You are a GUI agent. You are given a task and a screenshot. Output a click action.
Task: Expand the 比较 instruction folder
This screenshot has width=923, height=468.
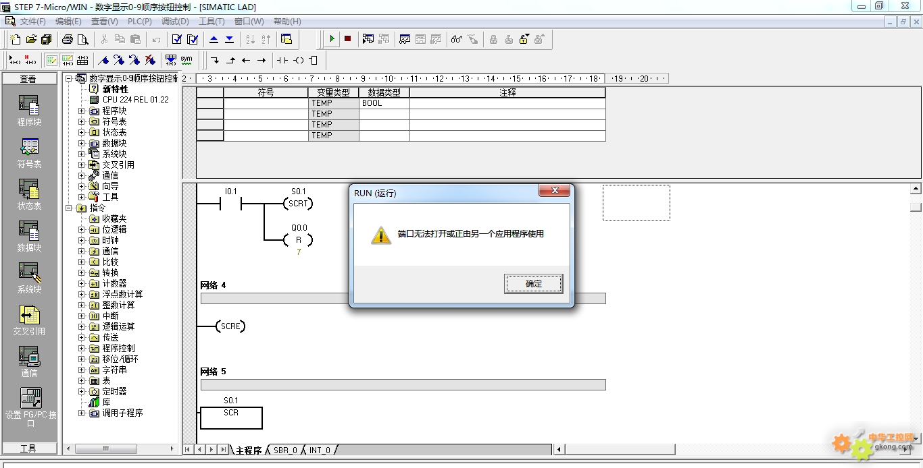pyautogui.click(x=82, y=262)
